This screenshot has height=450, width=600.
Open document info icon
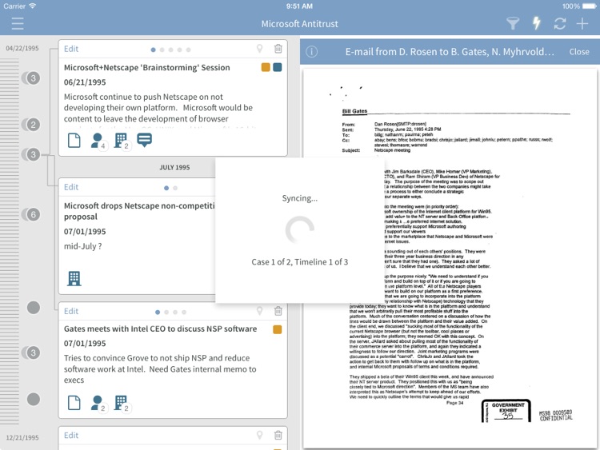tap(311, 52)
